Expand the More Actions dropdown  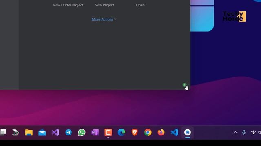click(104, 19)
